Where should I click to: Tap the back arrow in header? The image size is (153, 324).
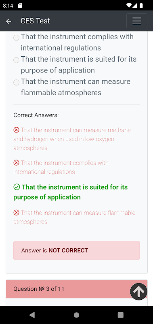click(8, 21)
